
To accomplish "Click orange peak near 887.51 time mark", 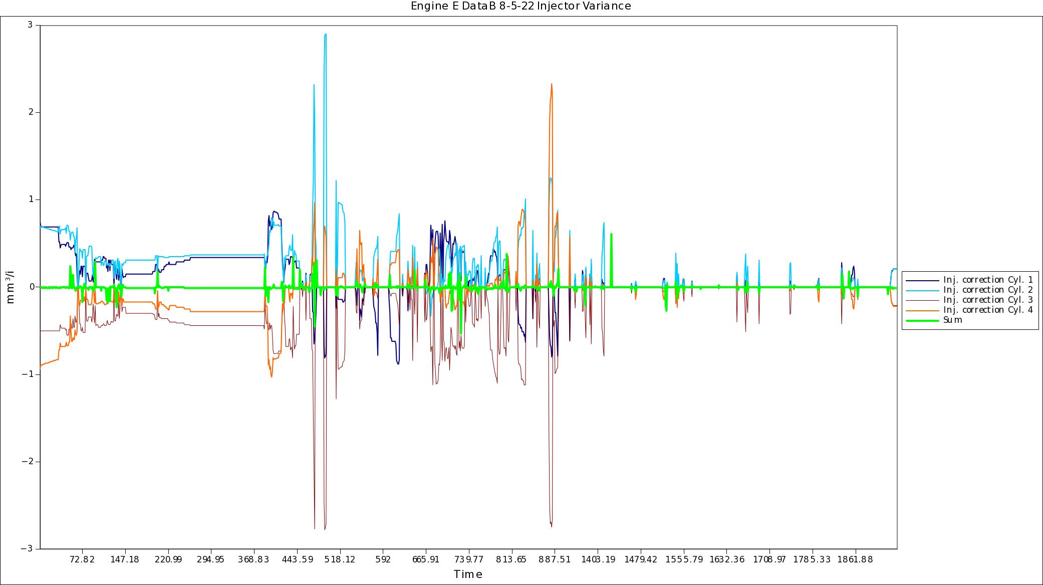I will [552, 84].
